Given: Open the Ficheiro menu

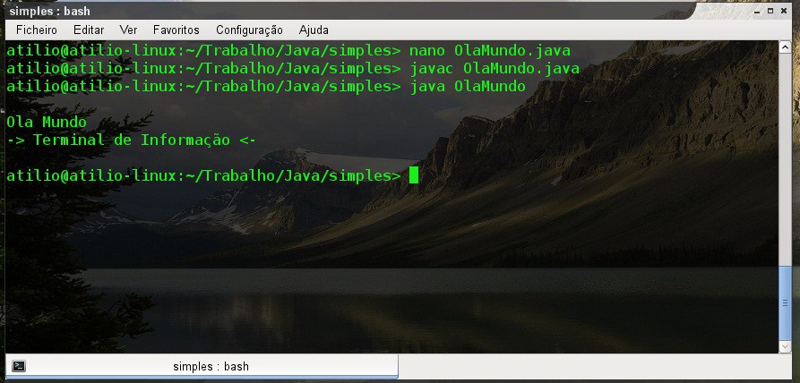Looking at the screenshot, I should pyautogui.click(x=37, y=30).
